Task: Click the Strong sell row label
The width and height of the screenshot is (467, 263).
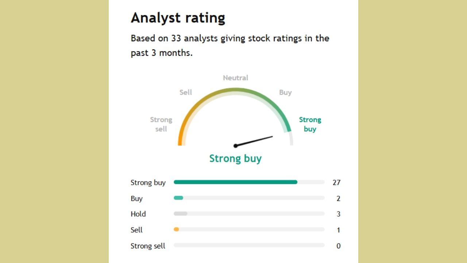Action: pyautogui.click(x=148, y=246)
